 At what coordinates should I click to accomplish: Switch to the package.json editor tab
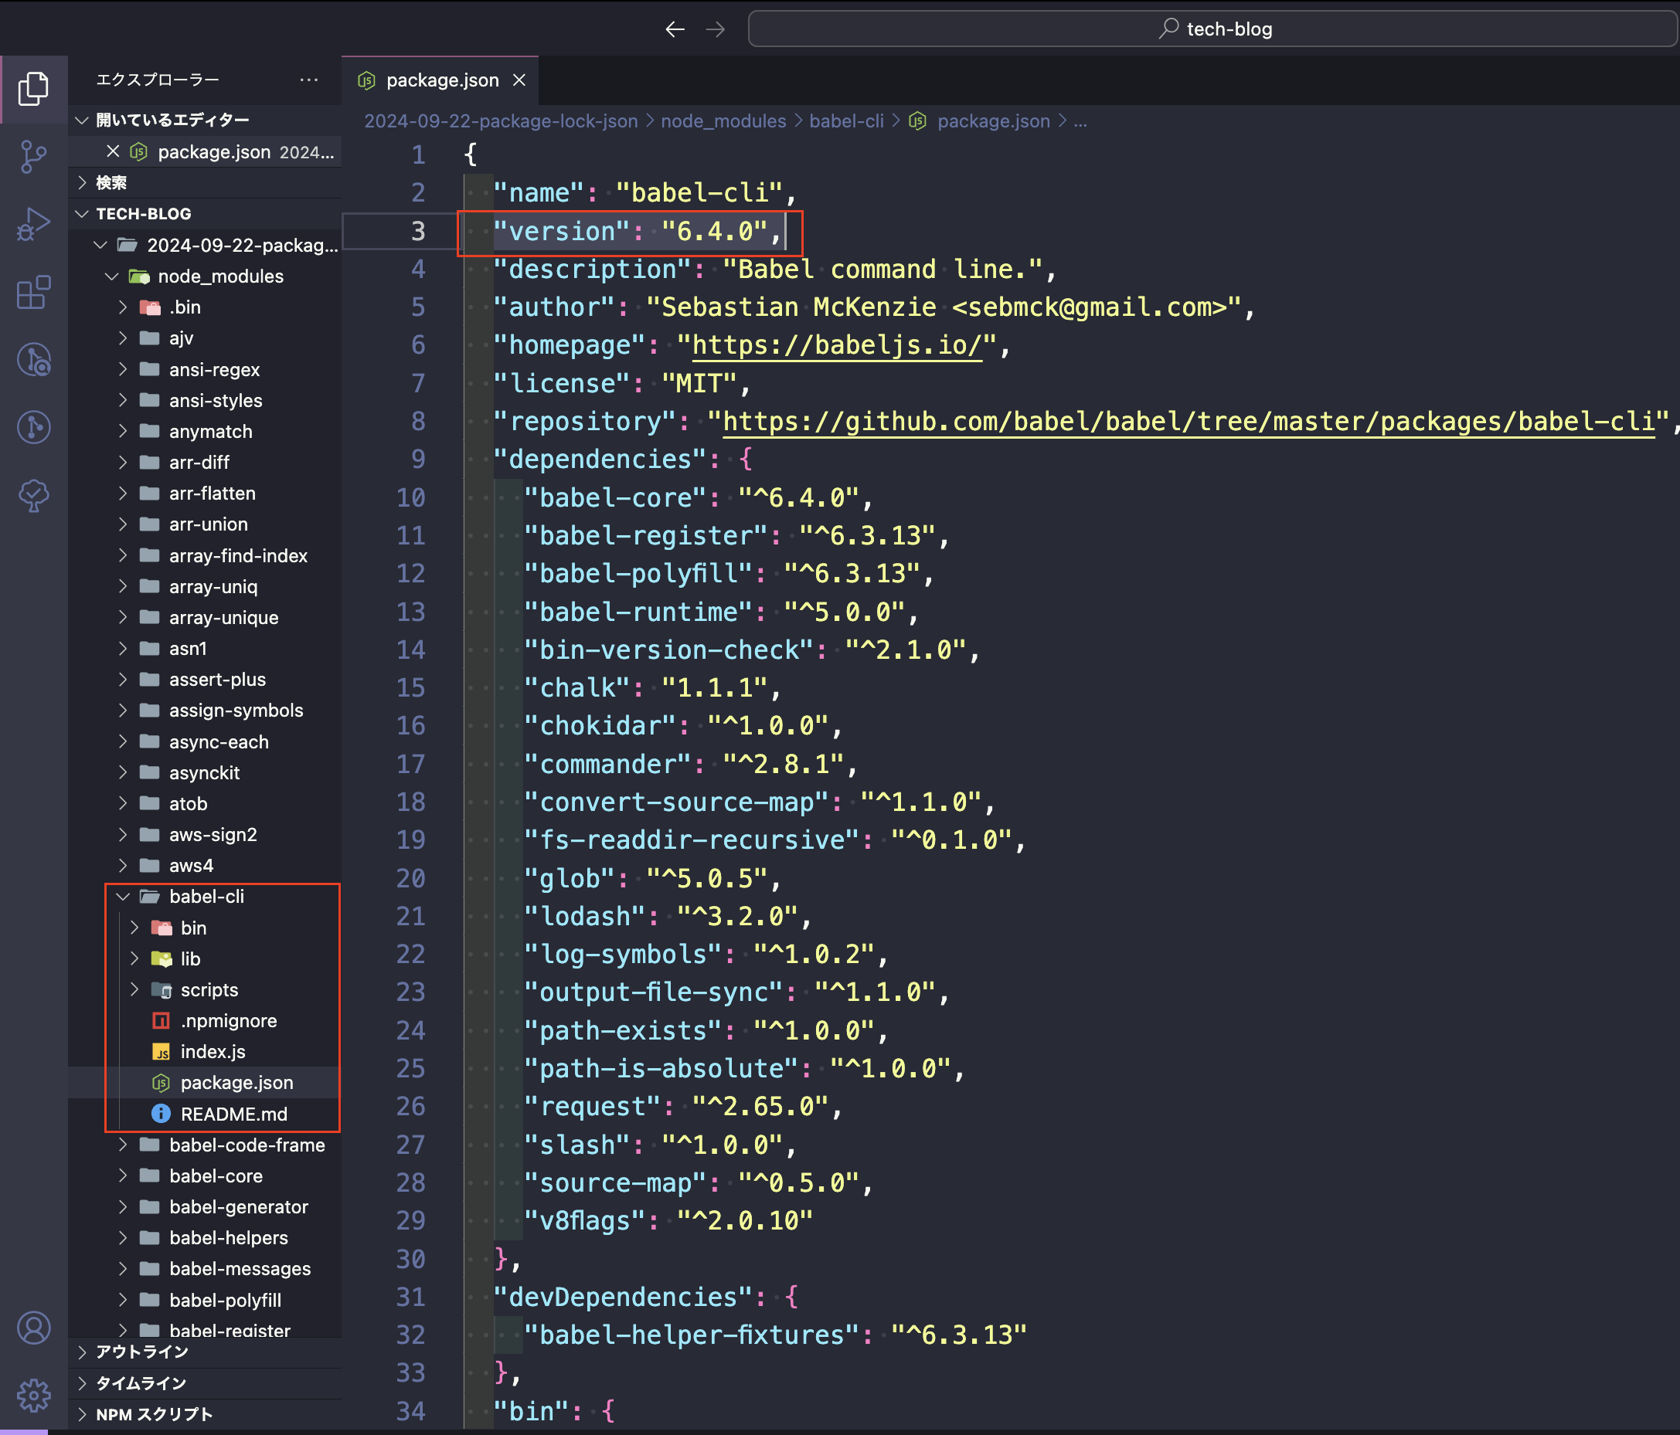tap(441, 80)
